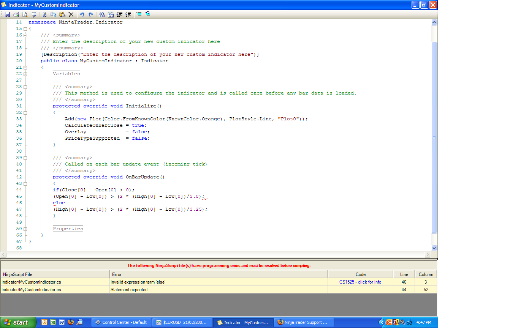Open Find with the binoculars icon

[x=101, y=14]
